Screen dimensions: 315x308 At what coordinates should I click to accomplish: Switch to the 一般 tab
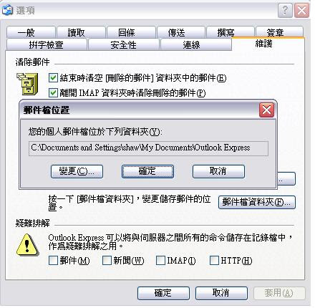point(31,32)
